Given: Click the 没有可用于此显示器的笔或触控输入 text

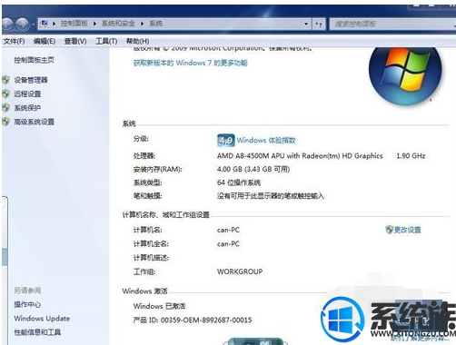Looking at the screenshot, I should click(271, 196).
